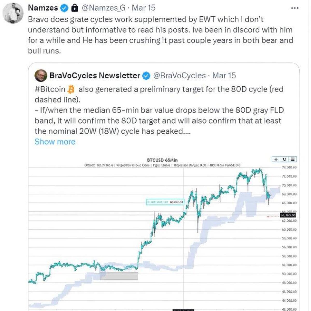
Task: Click the BraVoCycles Newsletter avatar
Action: click(x=41, y=76)
